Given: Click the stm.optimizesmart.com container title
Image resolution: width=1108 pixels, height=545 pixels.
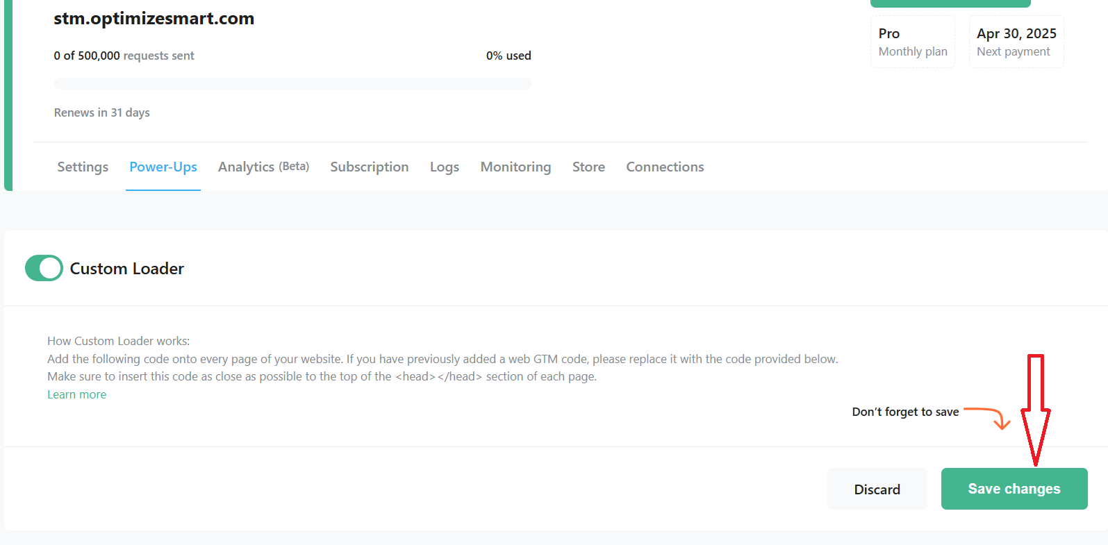Looking at the screenshot, I should pyautogui.click(x=154, y=19).
